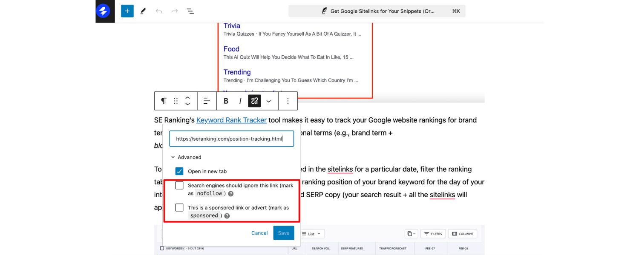
Task: Open the Document Overview icon
Action: tap(190, 11)
